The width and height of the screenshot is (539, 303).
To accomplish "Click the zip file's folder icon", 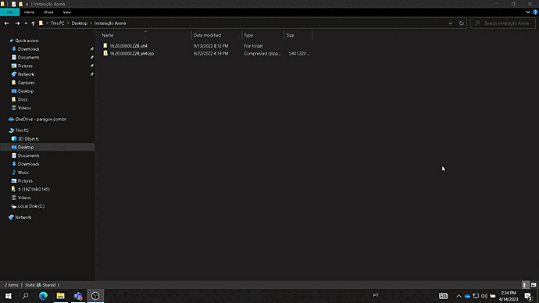I will pos(105,53).
